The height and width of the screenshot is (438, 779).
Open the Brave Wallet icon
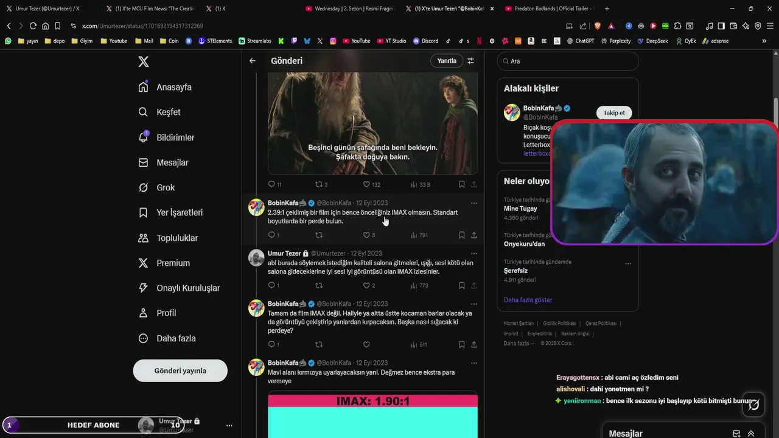pyautogui.click(x=733, y=26)
